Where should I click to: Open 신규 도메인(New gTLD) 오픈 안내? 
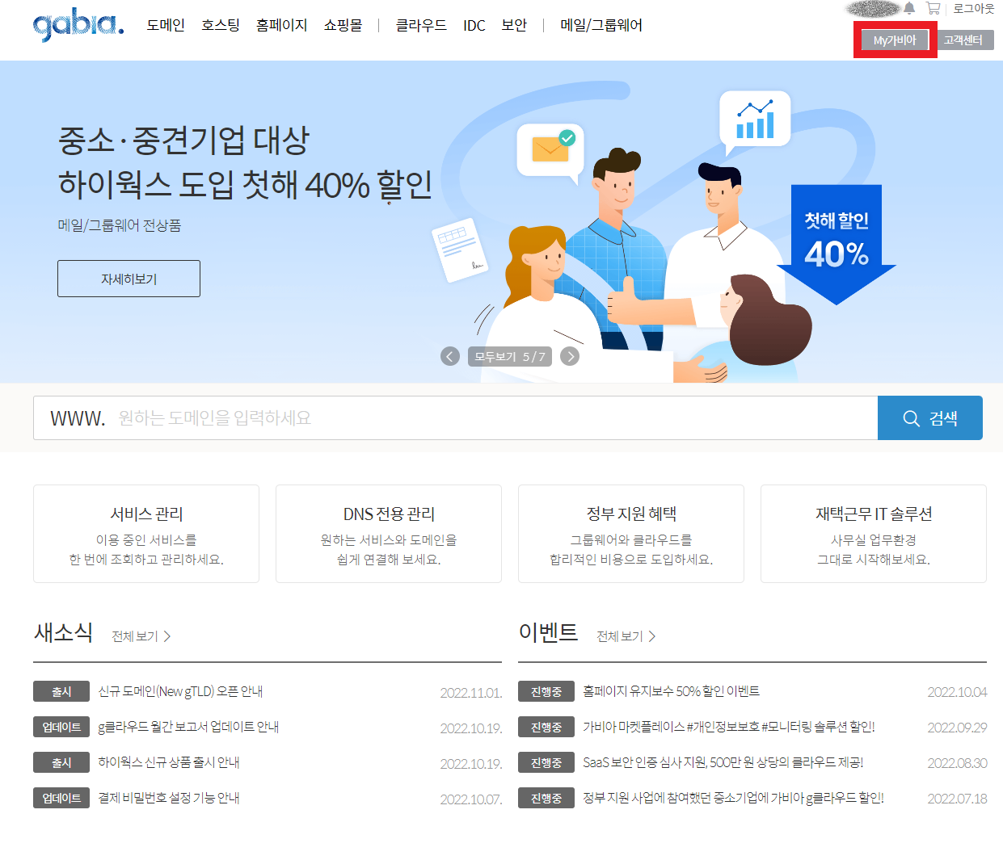point(180,691)
